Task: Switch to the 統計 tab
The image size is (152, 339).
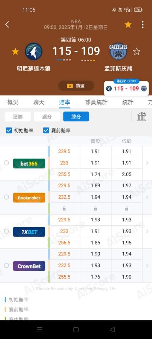Action: [128, 102]
